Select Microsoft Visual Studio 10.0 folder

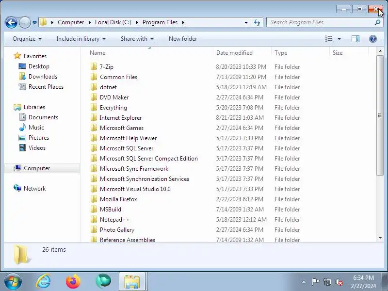pyautogui.click(x=135, y=189)
